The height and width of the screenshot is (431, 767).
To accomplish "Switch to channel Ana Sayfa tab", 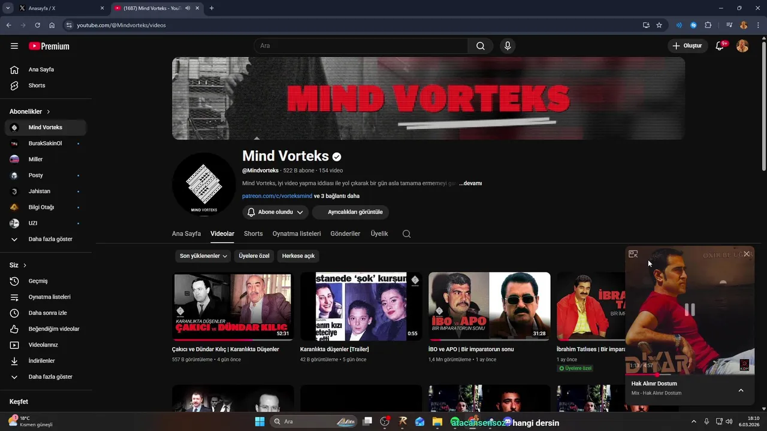I will [186, 234].
